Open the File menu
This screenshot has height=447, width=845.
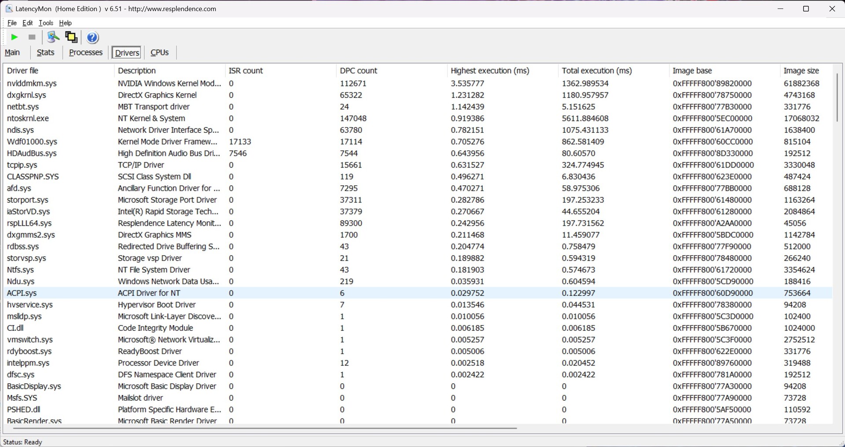click(x=12, y=23)
